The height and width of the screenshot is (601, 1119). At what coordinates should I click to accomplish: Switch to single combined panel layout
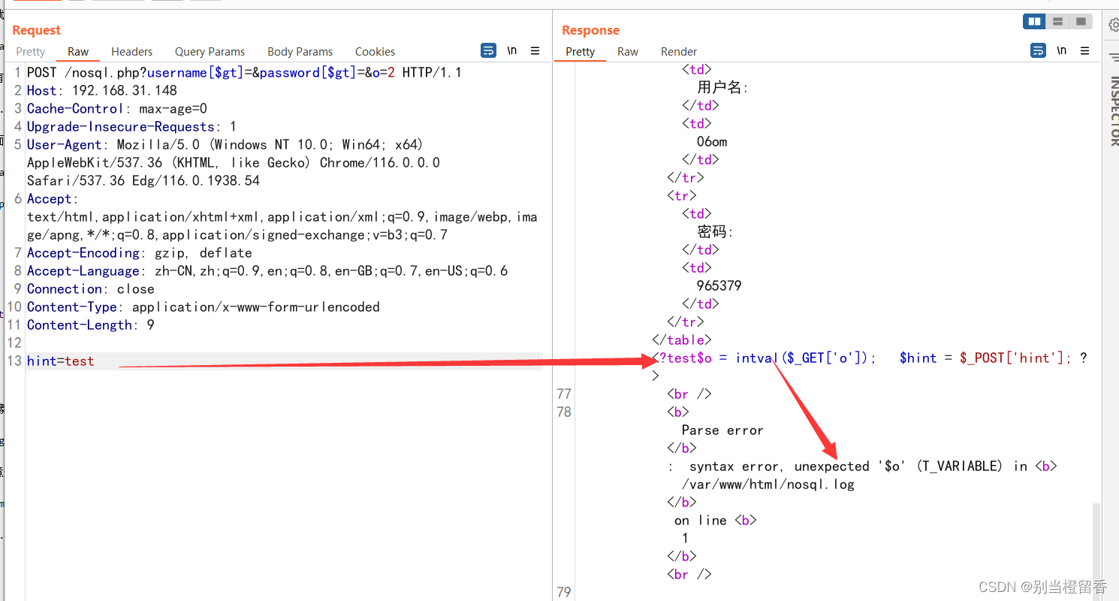(1080, 21)
